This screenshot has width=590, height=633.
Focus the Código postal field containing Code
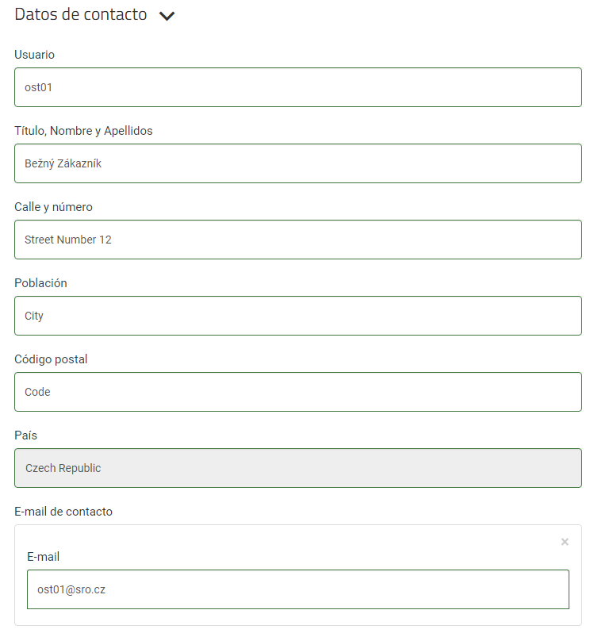(298, 392)
